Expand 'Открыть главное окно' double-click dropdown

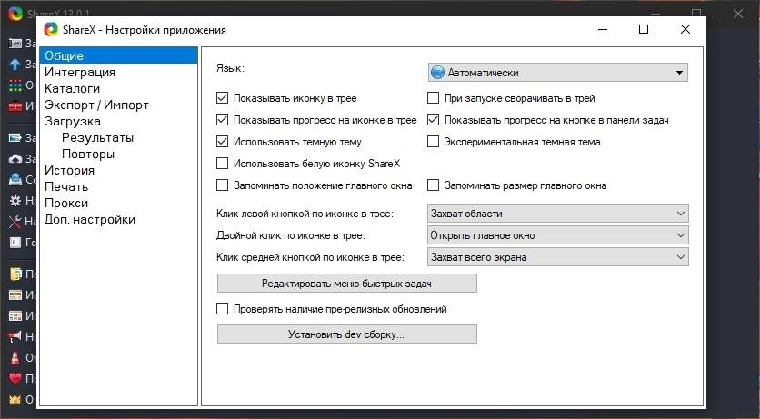pos(557,235)
